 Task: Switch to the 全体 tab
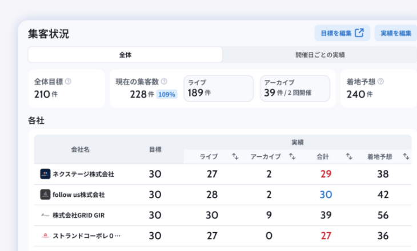coord(125,55)
